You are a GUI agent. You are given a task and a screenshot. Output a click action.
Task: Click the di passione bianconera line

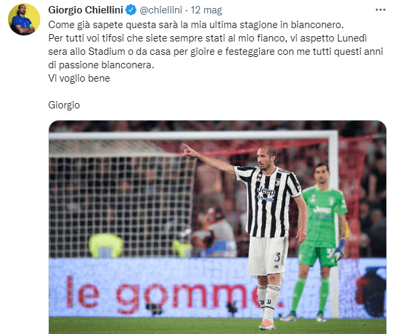coord(101,65)
